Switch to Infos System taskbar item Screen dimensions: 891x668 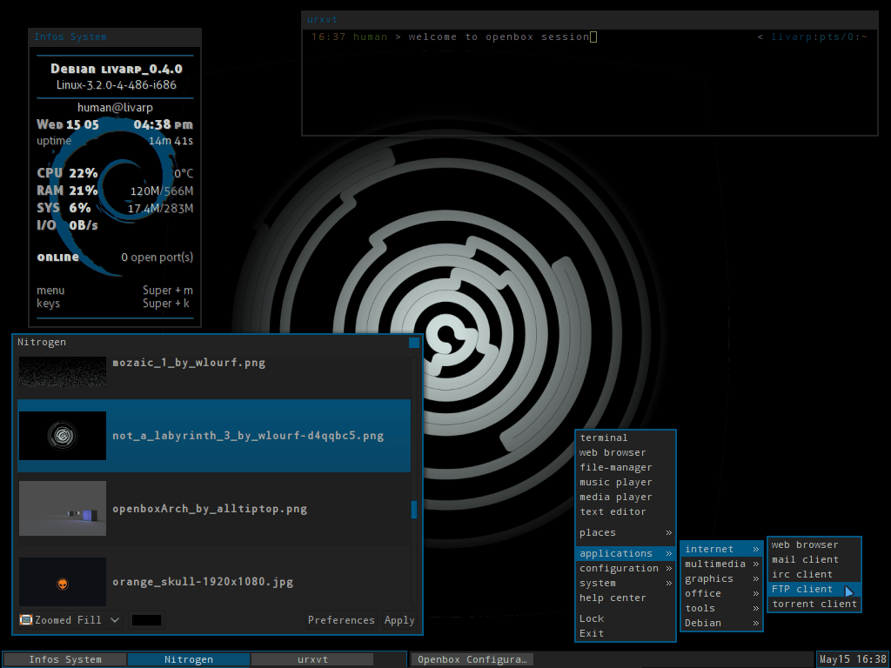click(x=65, y=659)
